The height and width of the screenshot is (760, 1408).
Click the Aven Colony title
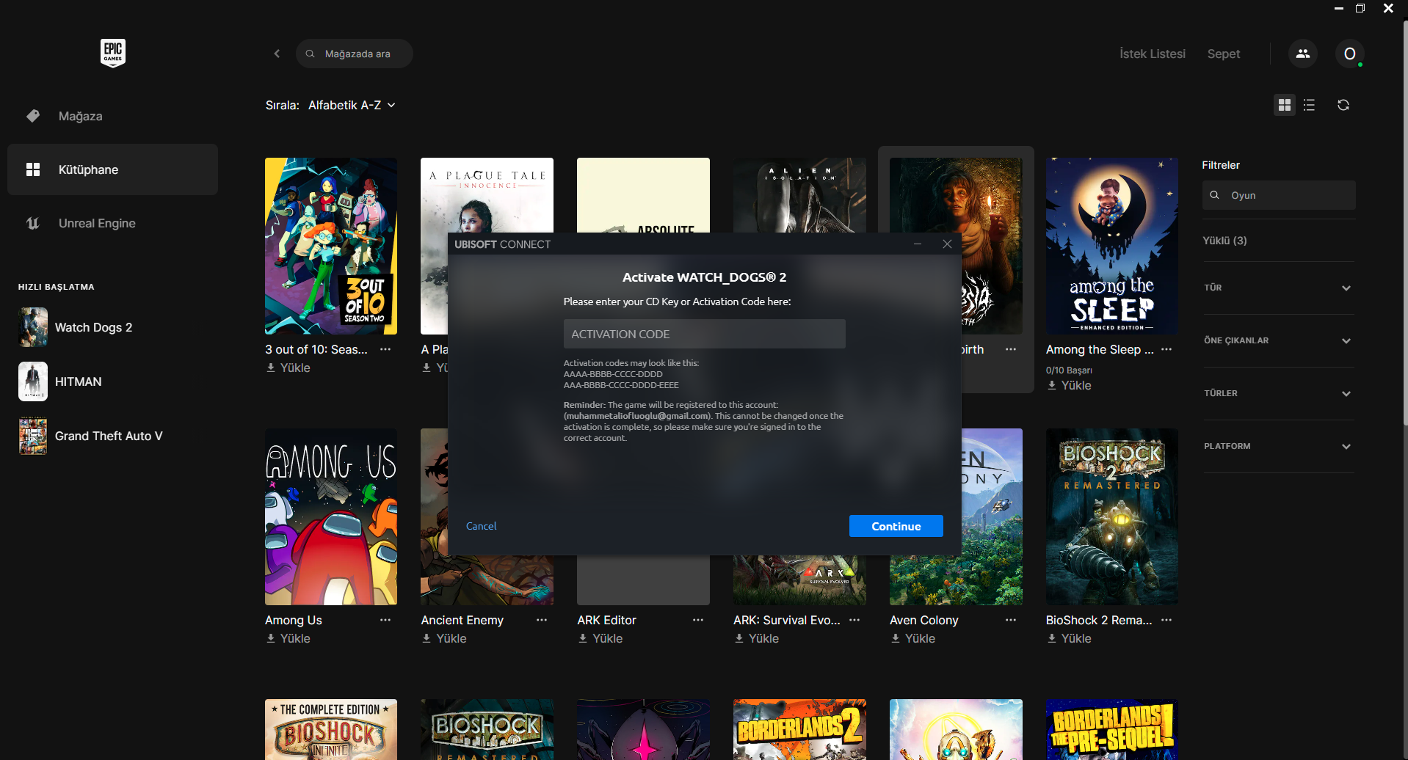[x=924, y=620]
